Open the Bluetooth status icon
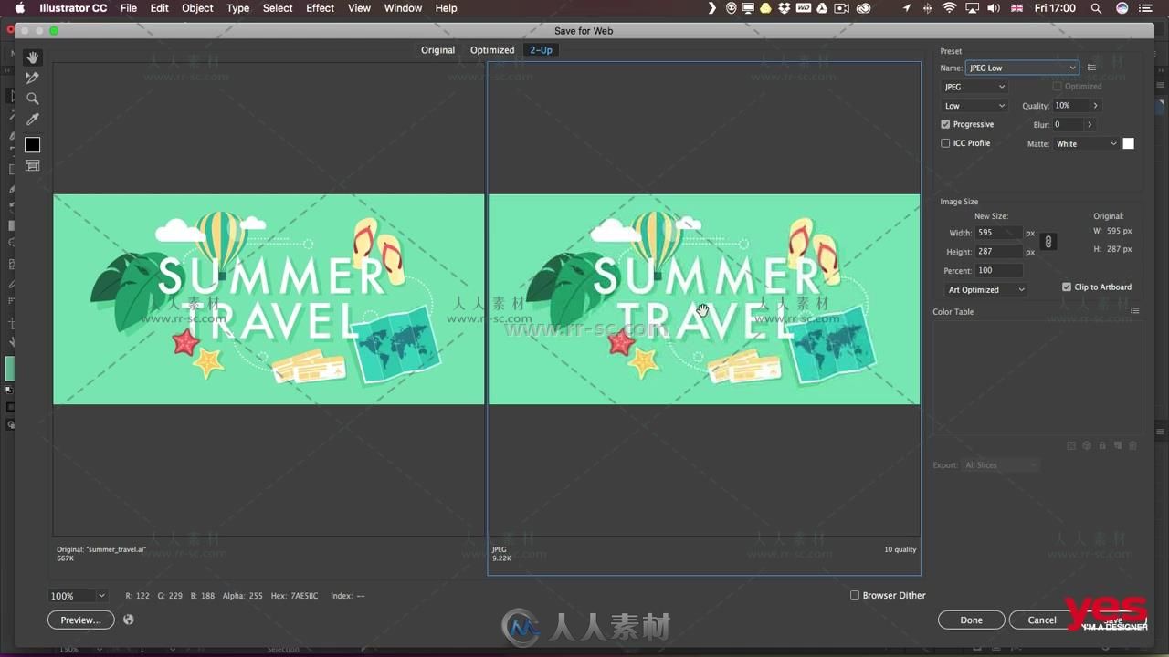The height and width of the screenshot is (657, 1169). [928, 8]
